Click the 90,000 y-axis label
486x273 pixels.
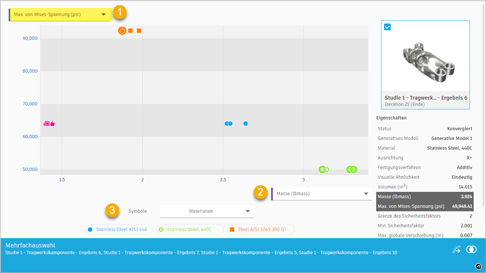(30, 38)
